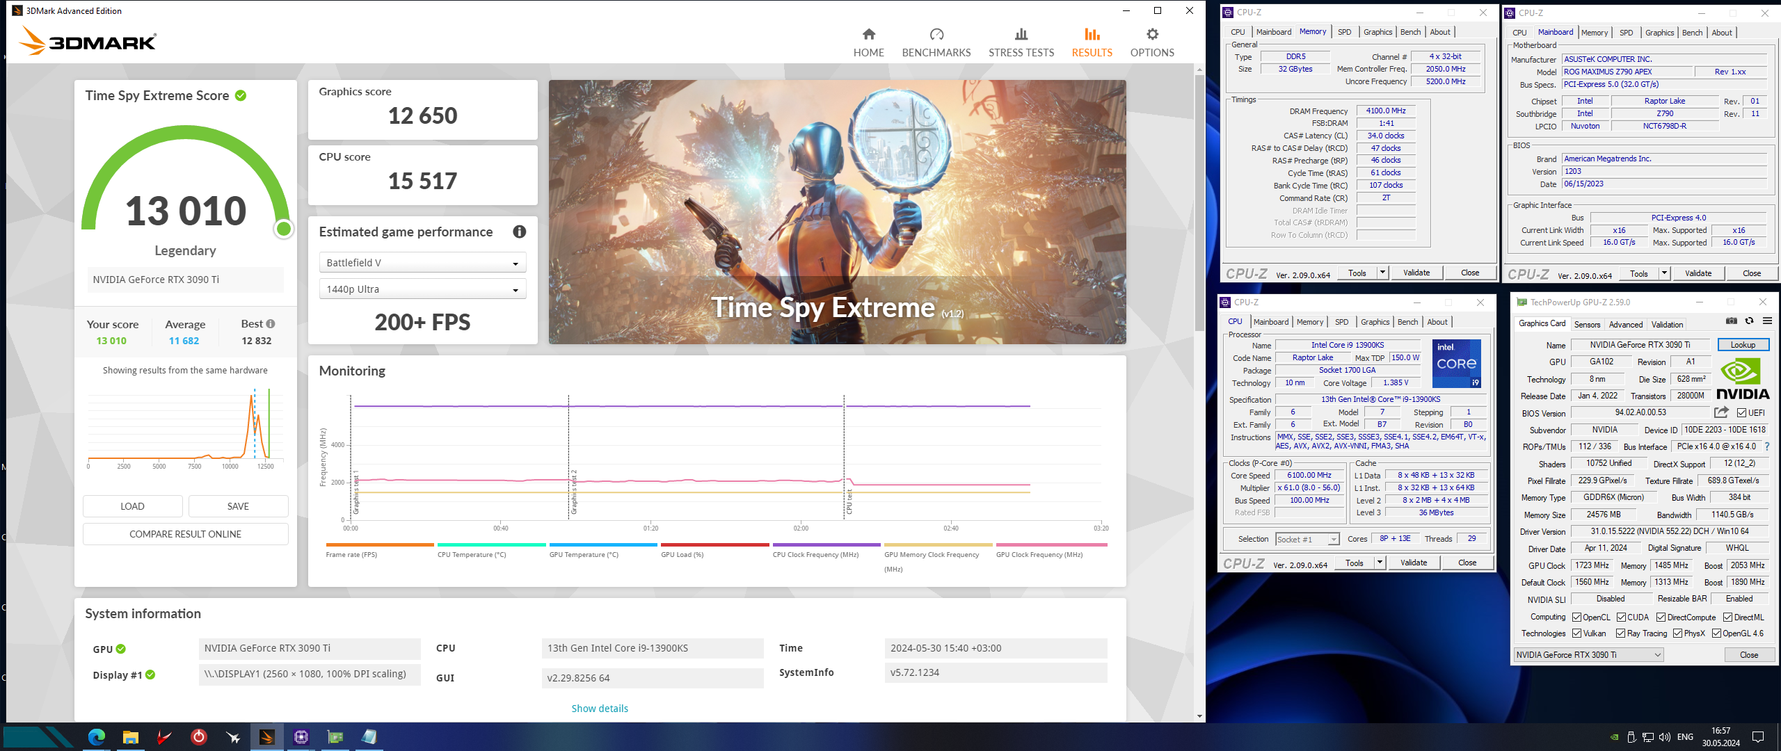
Task: Open the Socket #1 selection dropdown in CPU-Z
Action: click(1307, 540)
